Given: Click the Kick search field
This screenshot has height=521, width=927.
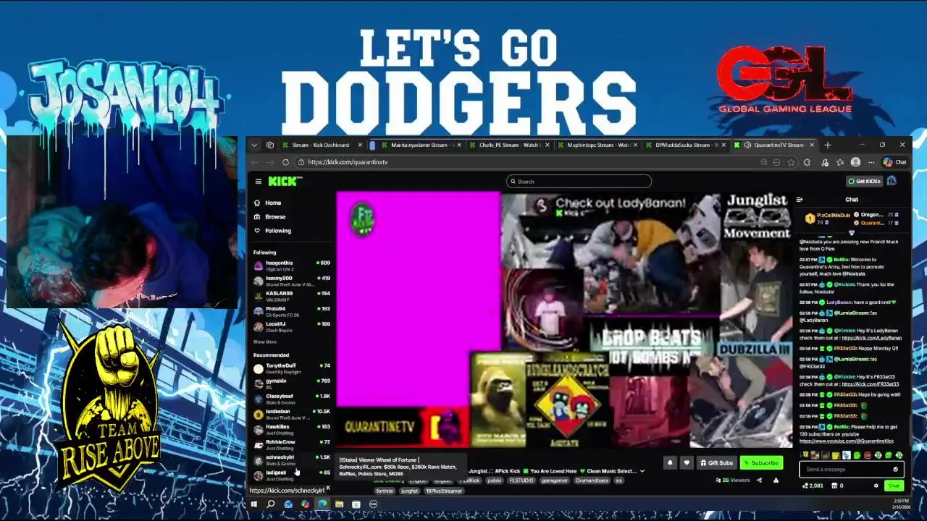Looking at the screenshot, I should (x=579, y=182).
